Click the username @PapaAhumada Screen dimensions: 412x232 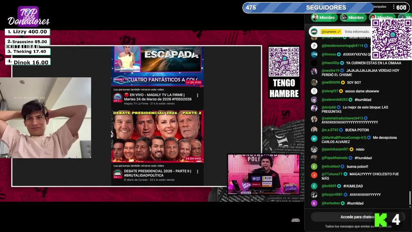point(334,158)
